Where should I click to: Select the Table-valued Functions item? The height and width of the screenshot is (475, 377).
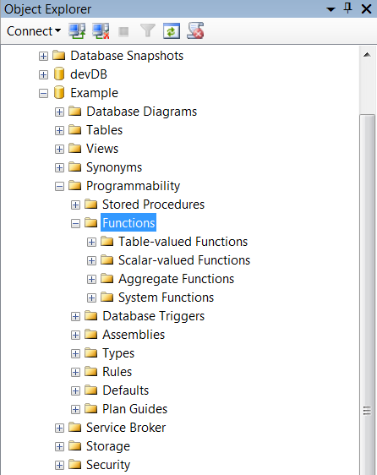pos(183,242)
